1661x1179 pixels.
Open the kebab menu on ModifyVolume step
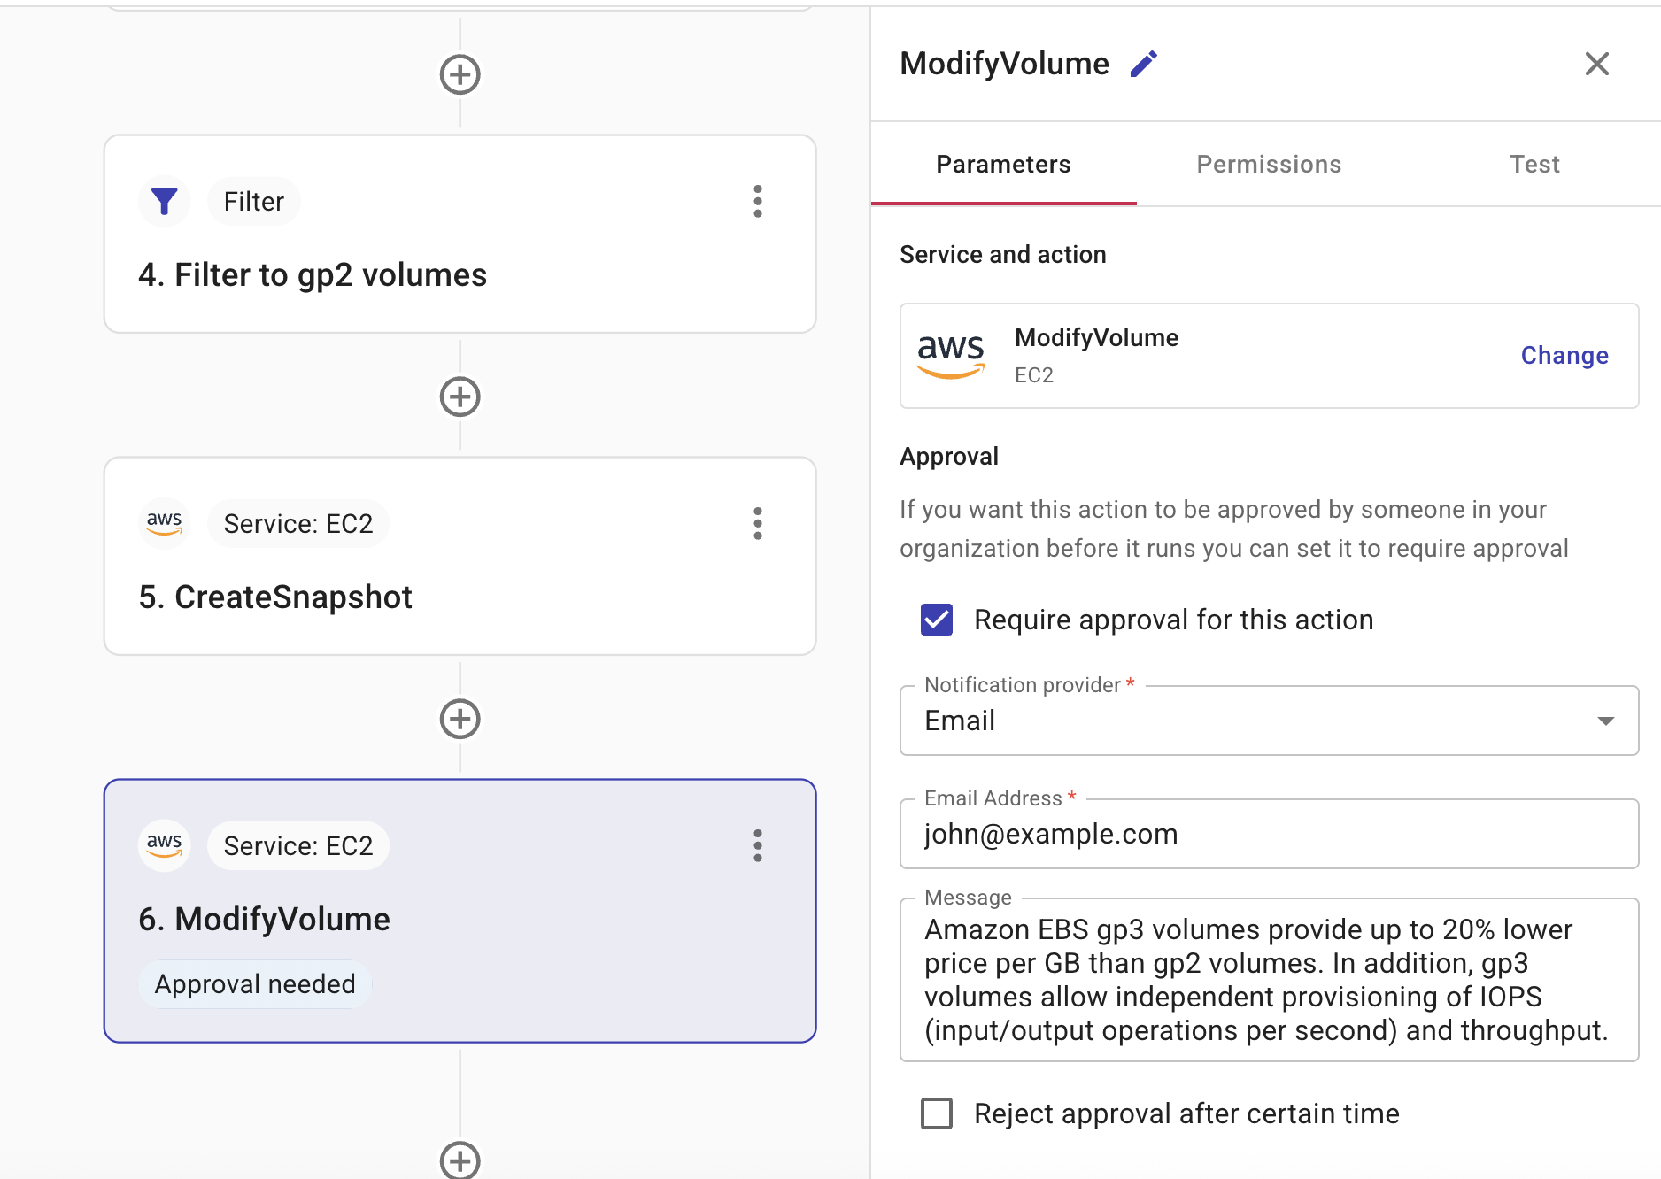(758, 846)
